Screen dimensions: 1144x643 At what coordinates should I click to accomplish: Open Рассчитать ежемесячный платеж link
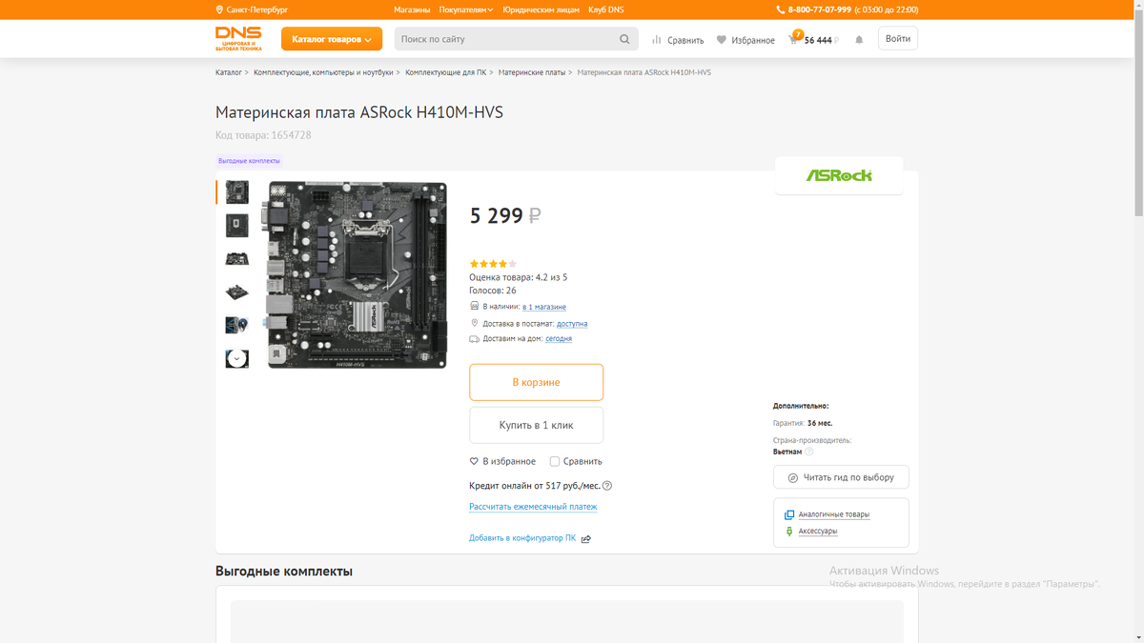tap(533, 507)
